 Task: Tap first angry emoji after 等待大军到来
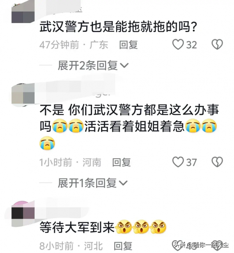[x=124, y=227]
